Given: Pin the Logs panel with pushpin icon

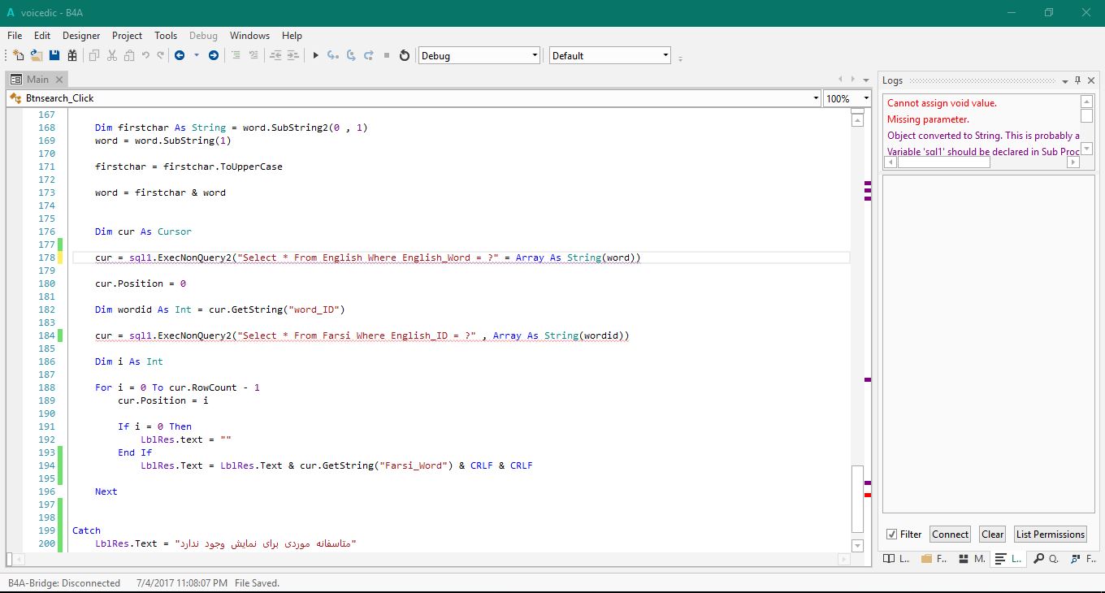Looking at the screenshot, I should [1078, 80].
